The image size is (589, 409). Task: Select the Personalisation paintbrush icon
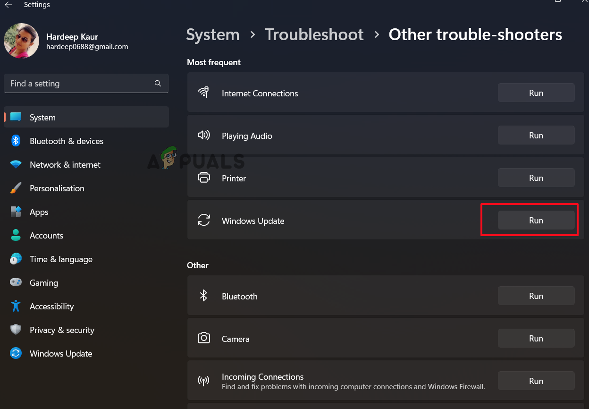[x=16, y=188]
